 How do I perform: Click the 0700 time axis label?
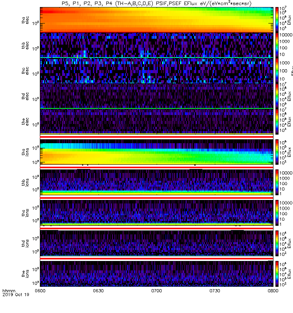[x=157, y=291]
